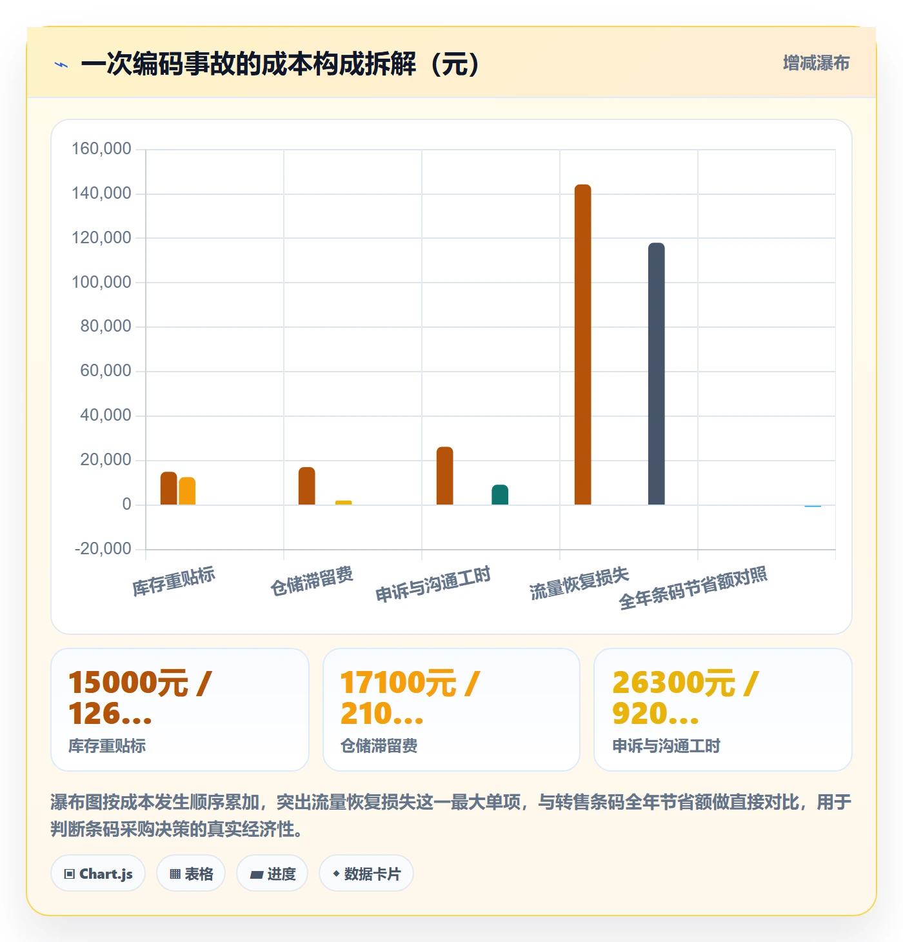Open the 26300元 申诉与沟通工时 data card
The height and width of the screenshot is (942, 903).
pos(723,710)
